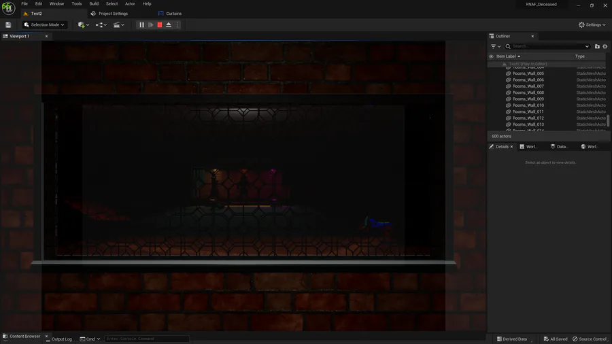
Task: Create a new folder in the Outliner
Action: tap(597, 46)
